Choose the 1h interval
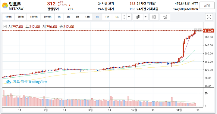This screenshot has height=114, width=217. click(59, 17)
